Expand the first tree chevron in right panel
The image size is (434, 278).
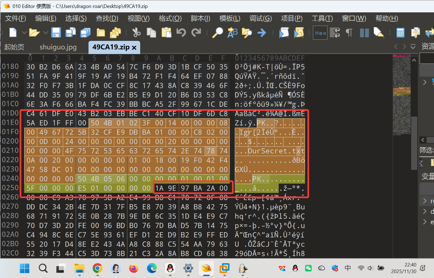coord(425,82)
